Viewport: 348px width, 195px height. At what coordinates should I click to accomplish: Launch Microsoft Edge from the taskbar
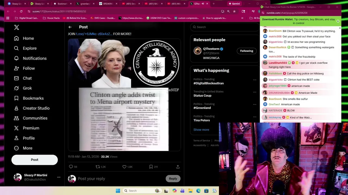point(198,191)
